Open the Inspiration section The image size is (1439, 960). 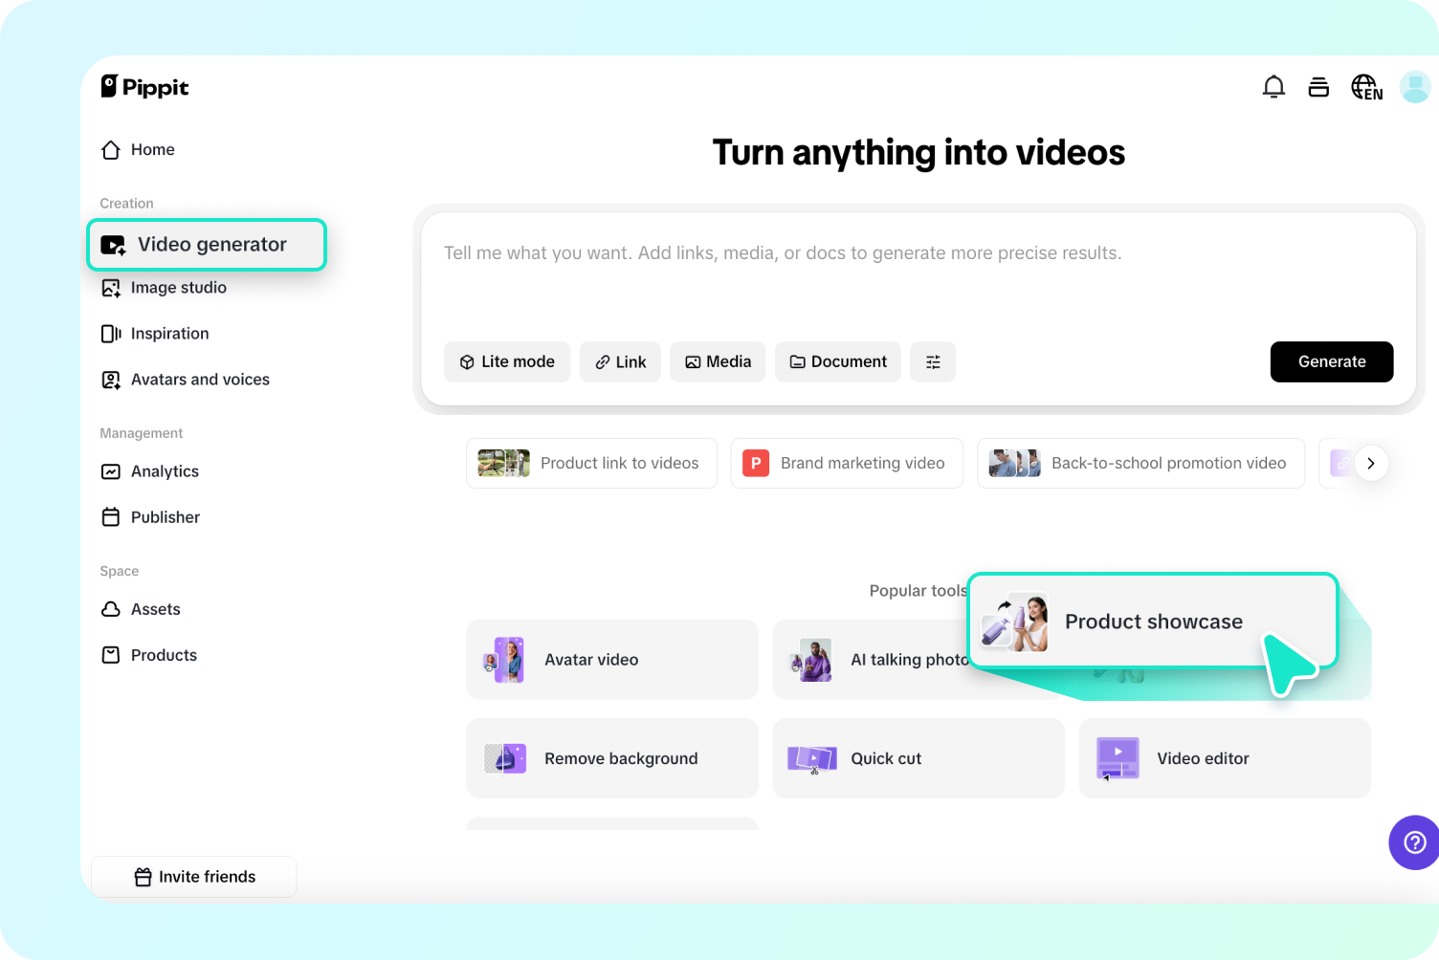(169, 333)
